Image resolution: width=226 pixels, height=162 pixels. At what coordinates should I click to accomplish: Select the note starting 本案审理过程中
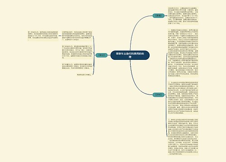(77, 36)
